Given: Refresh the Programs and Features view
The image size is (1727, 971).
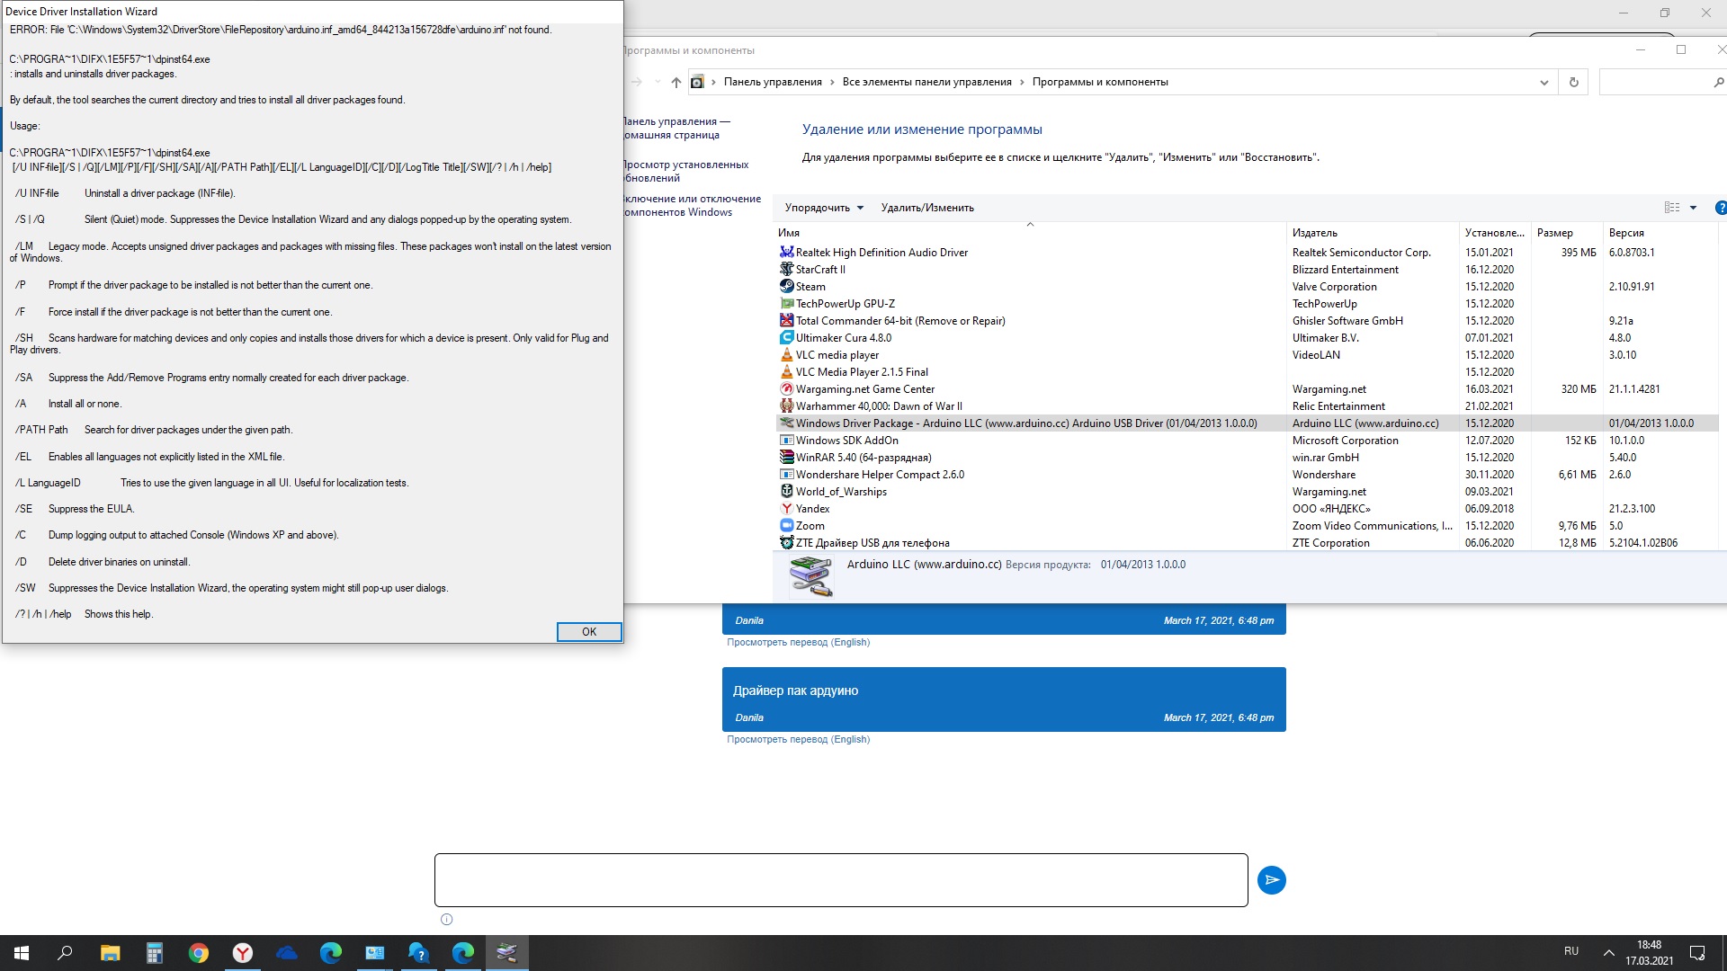Looking at the screenshot, I should point(1573,82).
